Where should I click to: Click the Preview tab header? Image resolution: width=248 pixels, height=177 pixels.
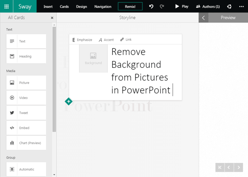pos(228,18)
